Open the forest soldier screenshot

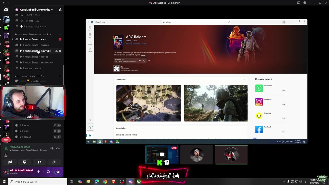click(x=216, y=103)
